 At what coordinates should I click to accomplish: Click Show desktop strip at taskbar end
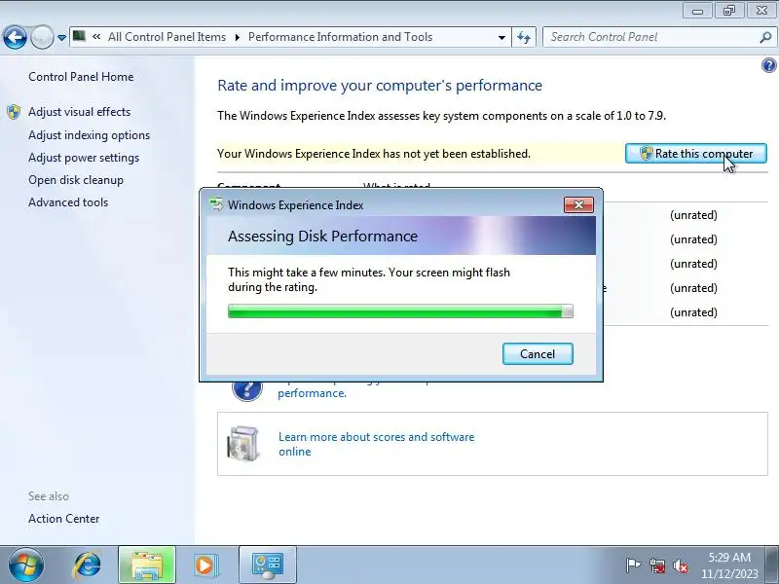pyautogui.click(x=773, y=565)
